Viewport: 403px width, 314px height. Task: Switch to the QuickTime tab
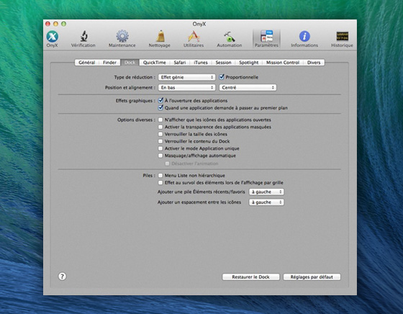click(x=155, y=63)
